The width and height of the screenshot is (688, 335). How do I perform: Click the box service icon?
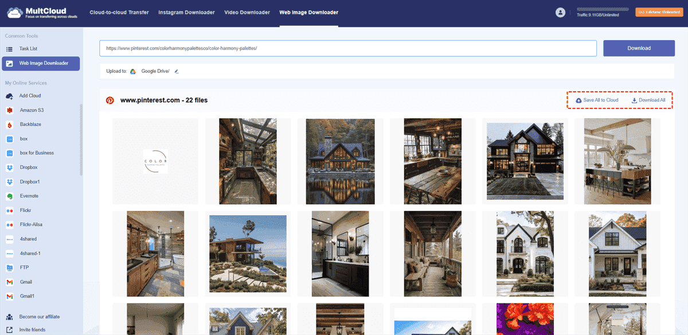tap(10, 139)
